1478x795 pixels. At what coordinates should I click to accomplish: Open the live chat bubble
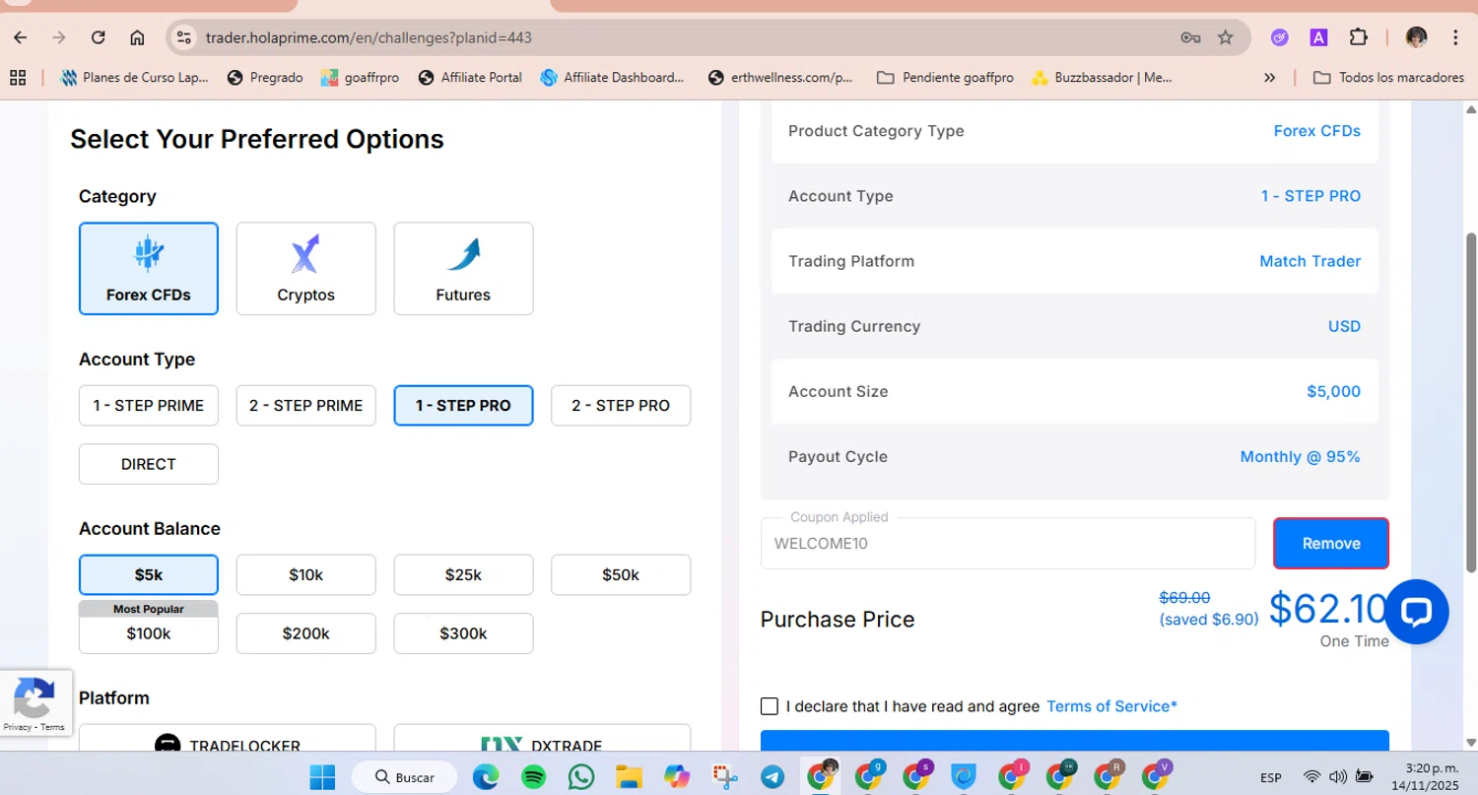tap(1416, 612)
